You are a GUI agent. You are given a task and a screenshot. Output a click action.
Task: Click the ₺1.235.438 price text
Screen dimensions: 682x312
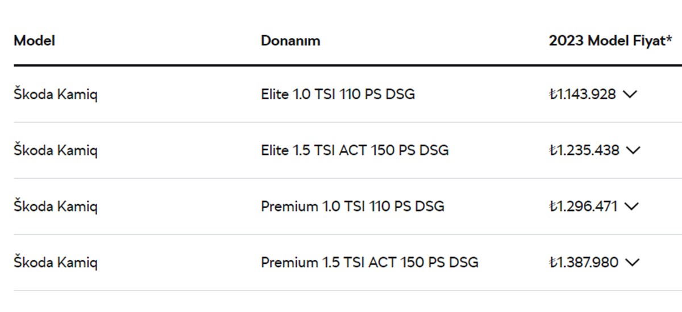(584, 150)
